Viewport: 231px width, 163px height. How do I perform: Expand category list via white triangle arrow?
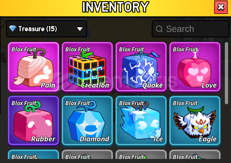point(80,29)
